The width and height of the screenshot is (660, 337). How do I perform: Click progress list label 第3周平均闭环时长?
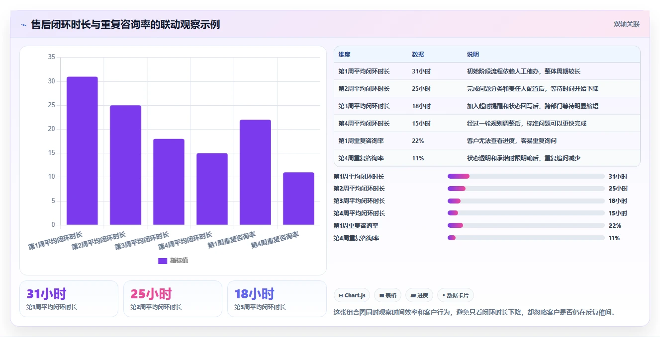tap(359, 201)
